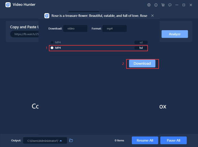The width and height of the screenshot is (198, 147).
Task: Open the Download type field showing video
Action: tap(75, 28)
